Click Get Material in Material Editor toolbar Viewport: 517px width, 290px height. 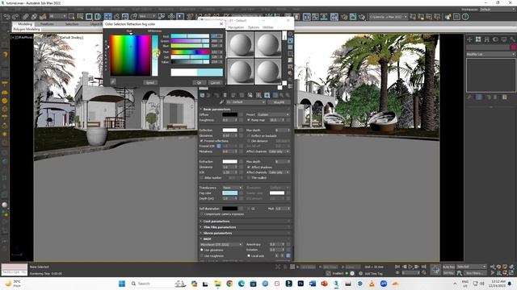pos(202,95)
